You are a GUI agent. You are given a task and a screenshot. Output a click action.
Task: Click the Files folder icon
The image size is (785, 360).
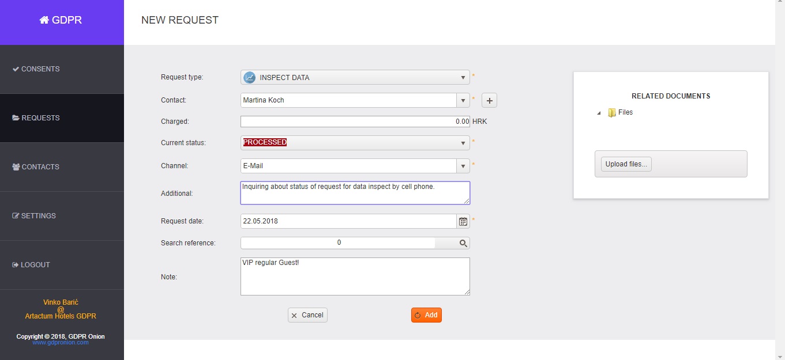pyautogui.click(x=612, y=113)
